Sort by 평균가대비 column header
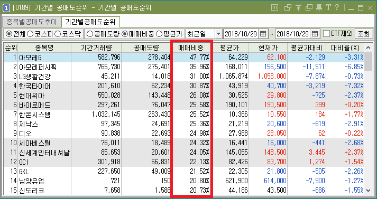Viewport: 377px width, 199px height. 307,48
